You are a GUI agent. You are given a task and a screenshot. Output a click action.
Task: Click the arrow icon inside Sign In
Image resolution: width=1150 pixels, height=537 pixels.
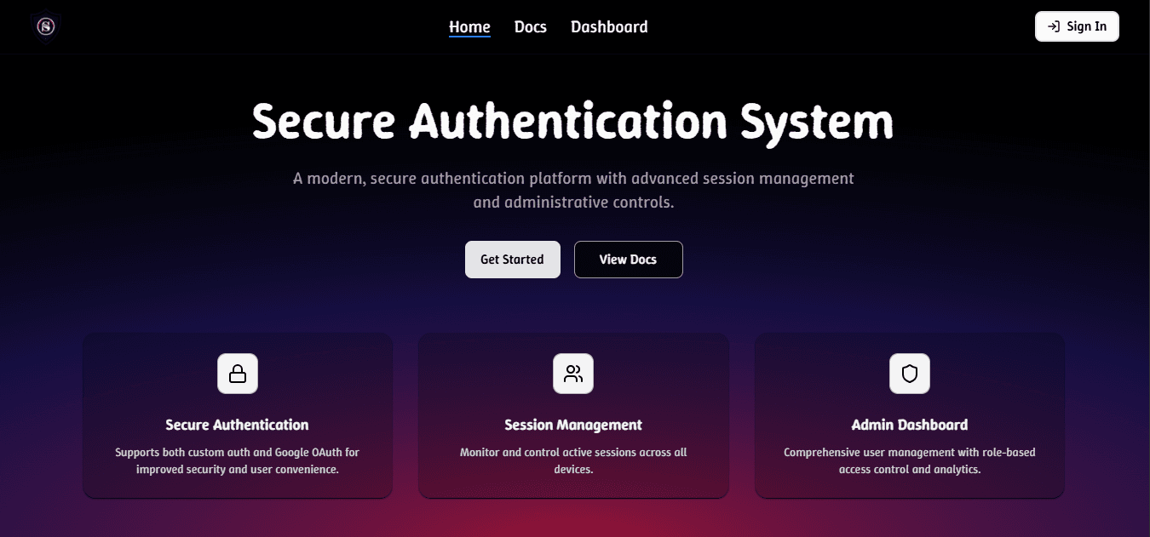click(1054, 26)
